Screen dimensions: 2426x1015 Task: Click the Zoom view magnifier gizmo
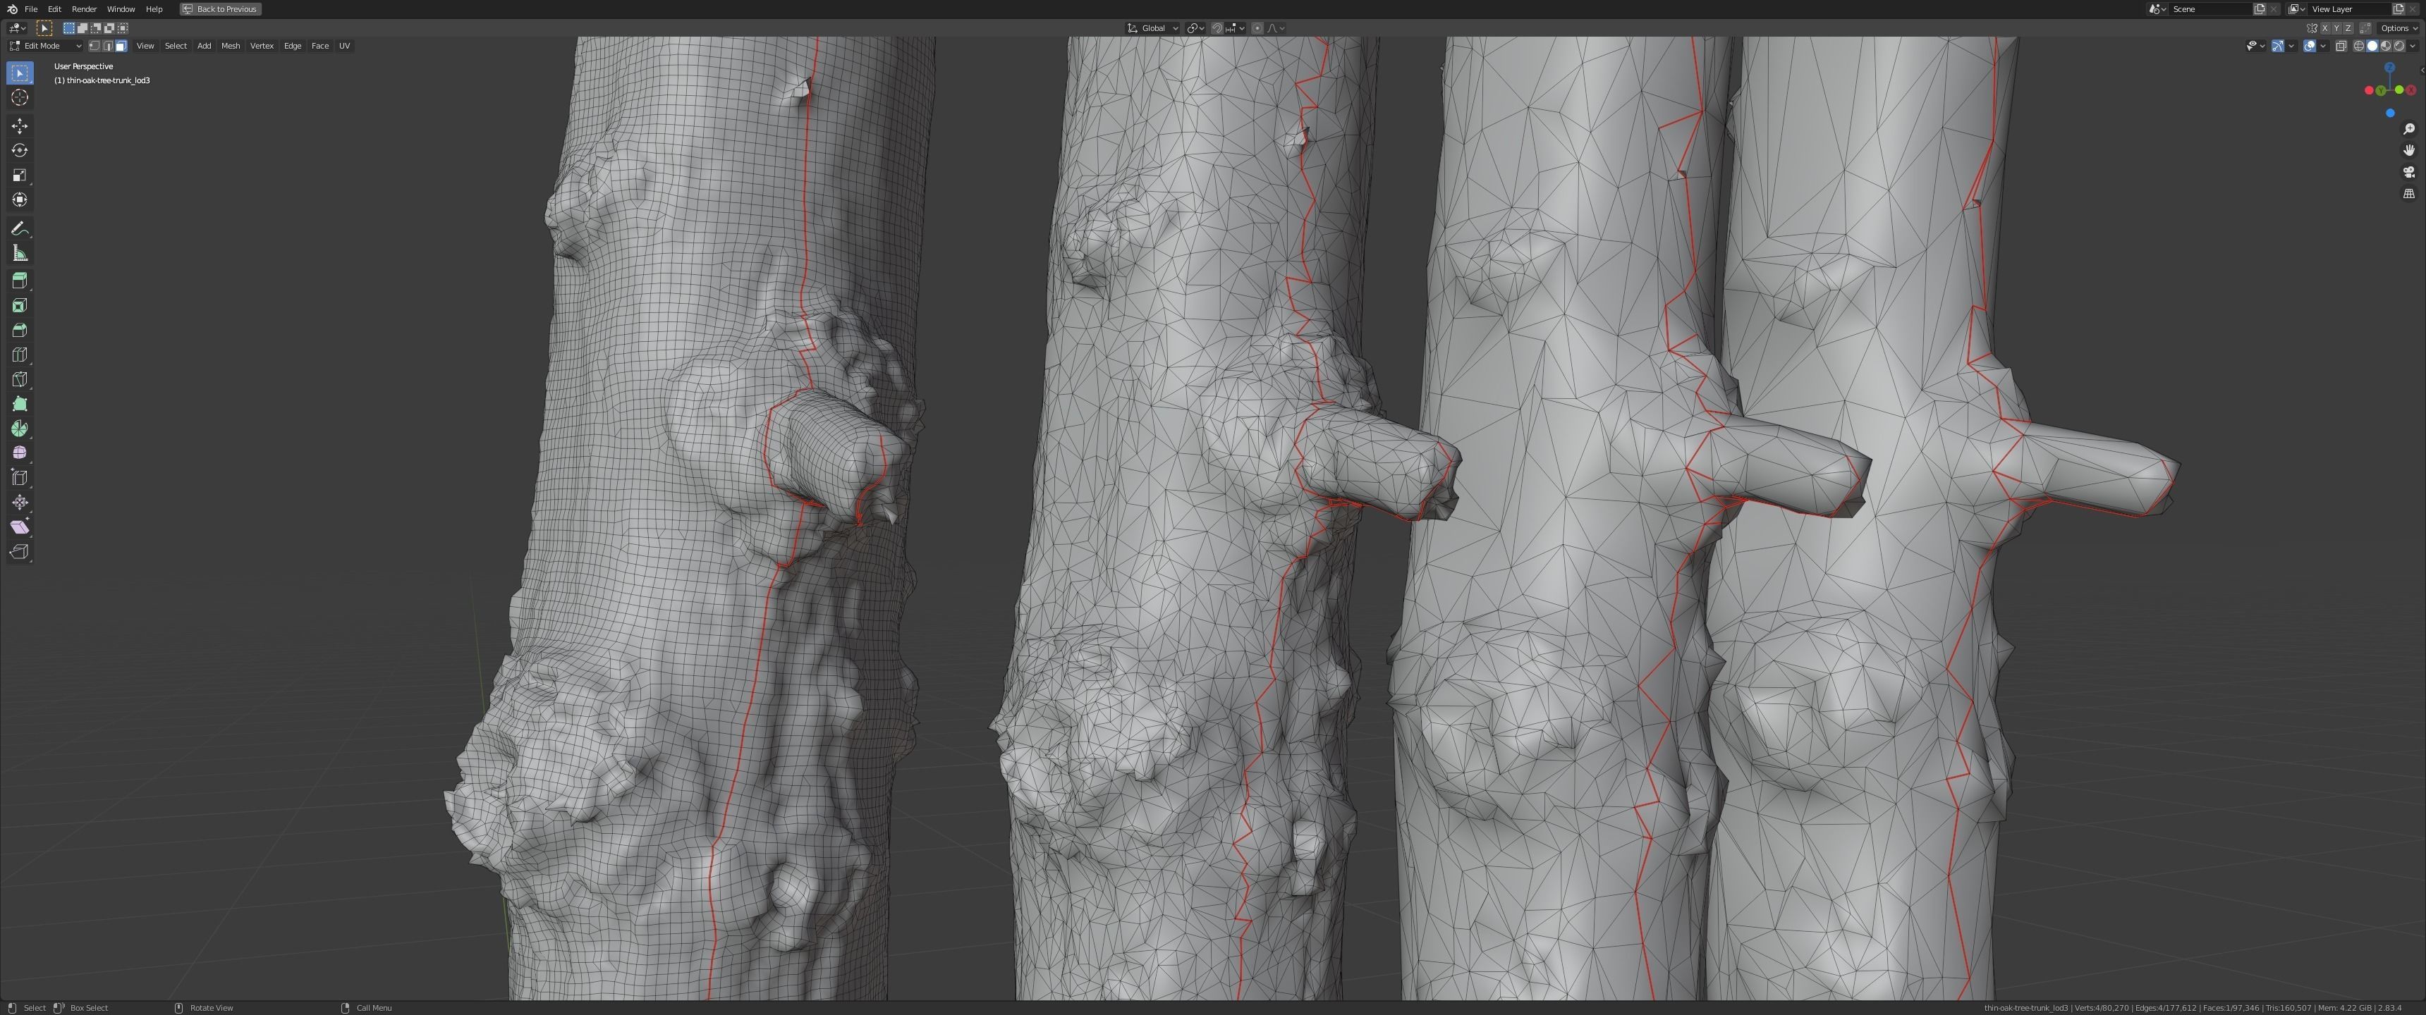tap(2409, 129)
